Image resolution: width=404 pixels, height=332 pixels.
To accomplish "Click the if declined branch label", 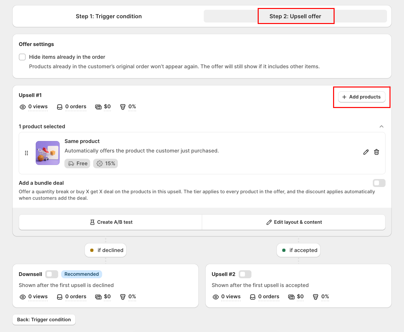I will 106,250.
